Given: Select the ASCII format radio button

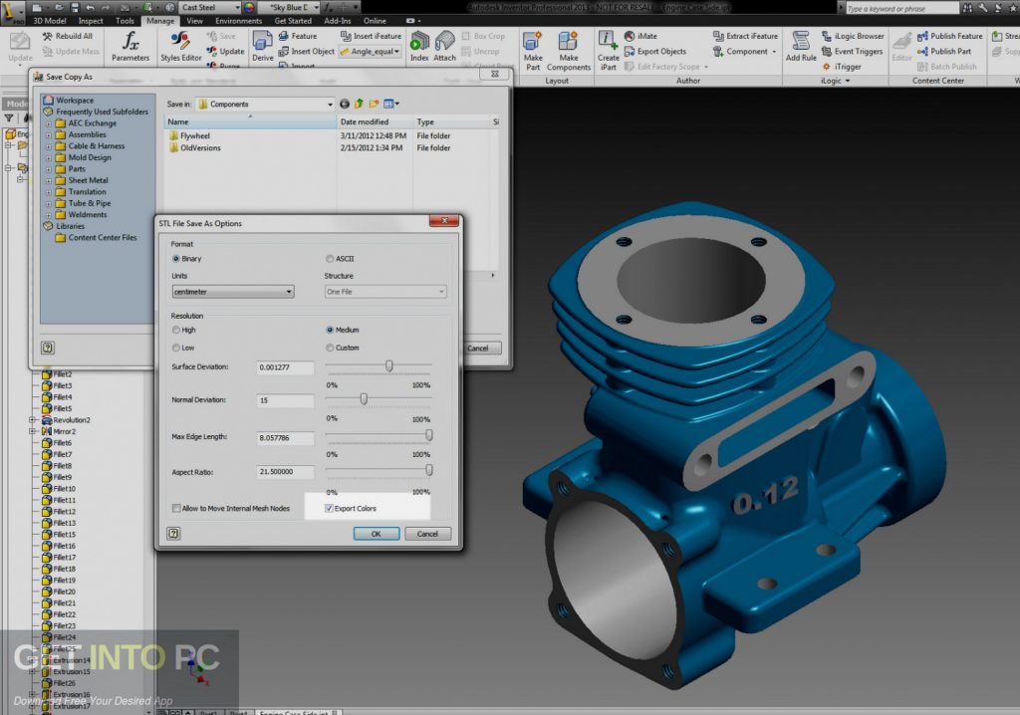Looking at the screenshot, I should pyautogui.click(x=330, y=259).
